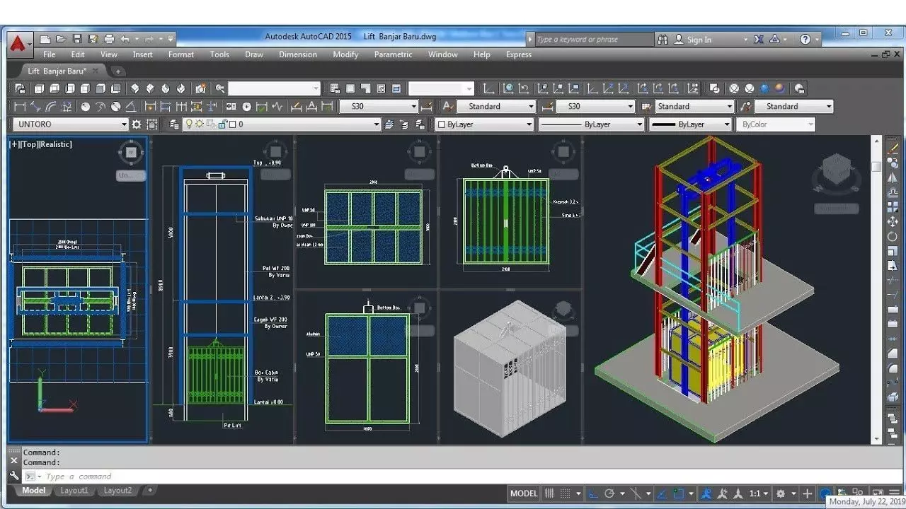The width and height of the screenshot is (906, 509).
Task: Click the Customization gear in the status bar
Action: tap(781, 493)
